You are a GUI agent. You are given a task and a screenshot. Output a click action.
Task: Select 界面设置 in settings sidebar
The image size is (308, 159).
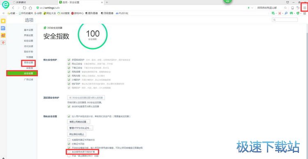(28, 36)
